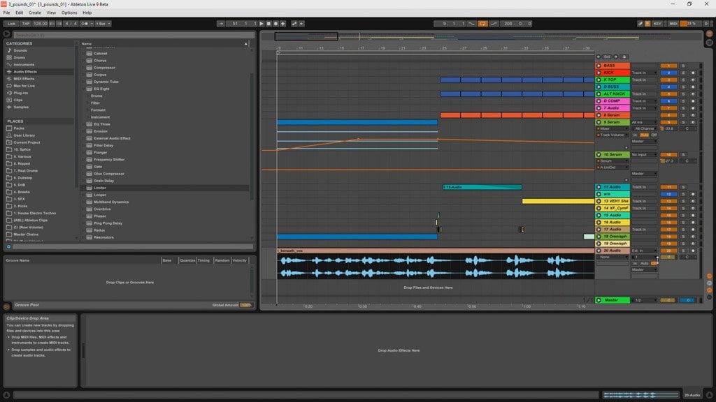
Task: Enable Draw Mode with the pencil icon
Action: [640, 23]
